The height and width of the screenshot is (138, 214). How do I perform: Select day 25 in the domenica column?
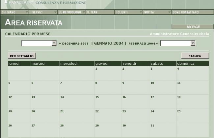[x=179, y=111]
